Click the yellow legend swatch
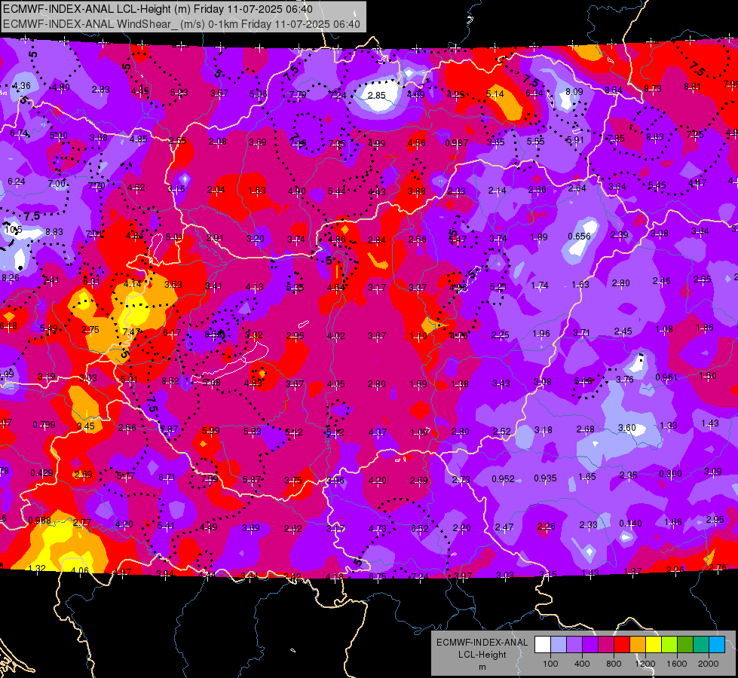738x678 pixels. [654, 644]
